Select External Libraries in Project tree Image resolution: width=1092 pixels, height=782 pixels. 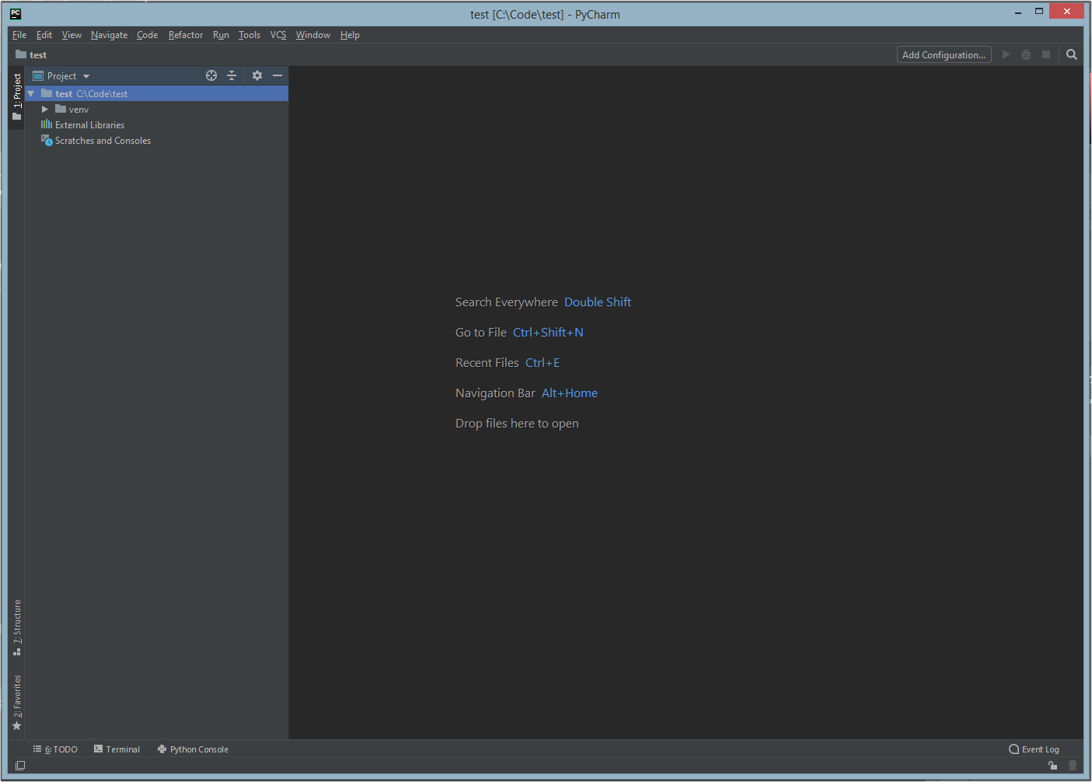tap(89, 124)
